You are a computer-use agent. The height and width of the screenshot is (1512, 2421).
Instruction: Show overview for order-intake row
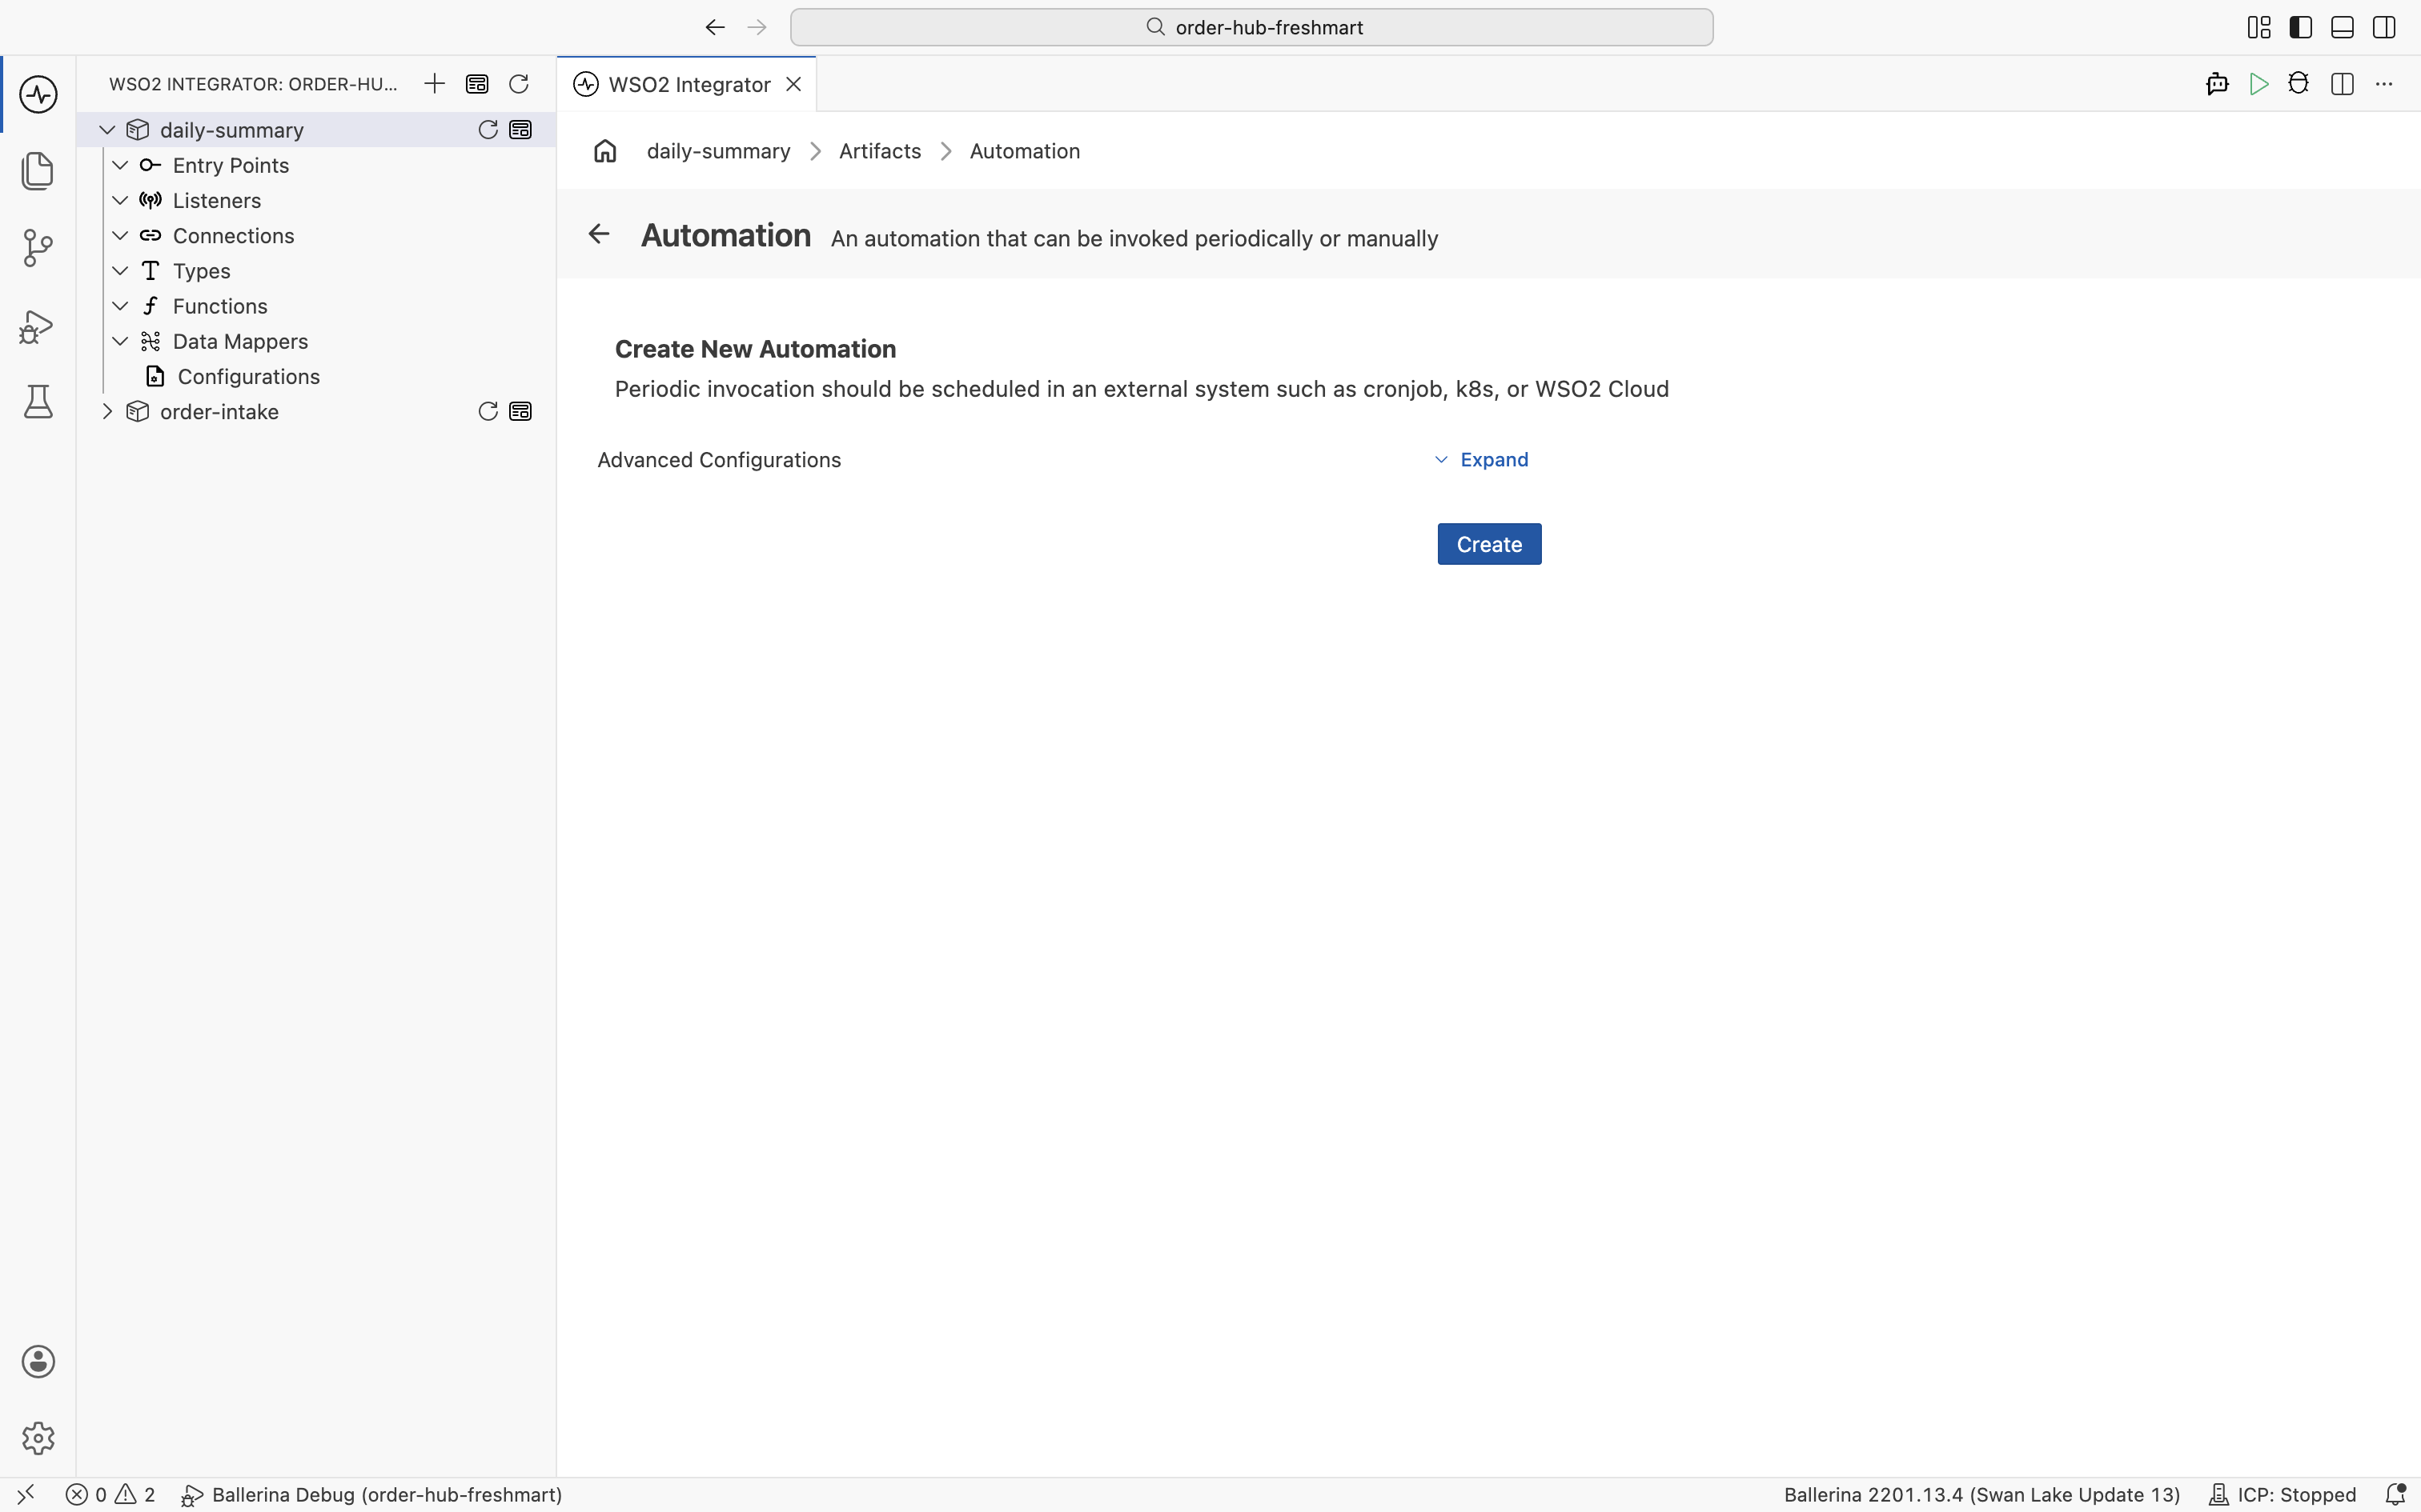tap(520, 412)
